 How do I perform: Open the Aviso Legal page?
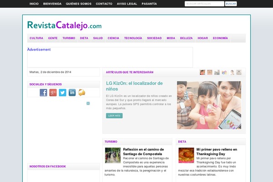click(127, 4)
